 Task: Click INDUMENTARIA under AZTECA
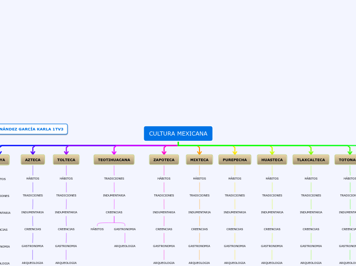coord(32,212)
